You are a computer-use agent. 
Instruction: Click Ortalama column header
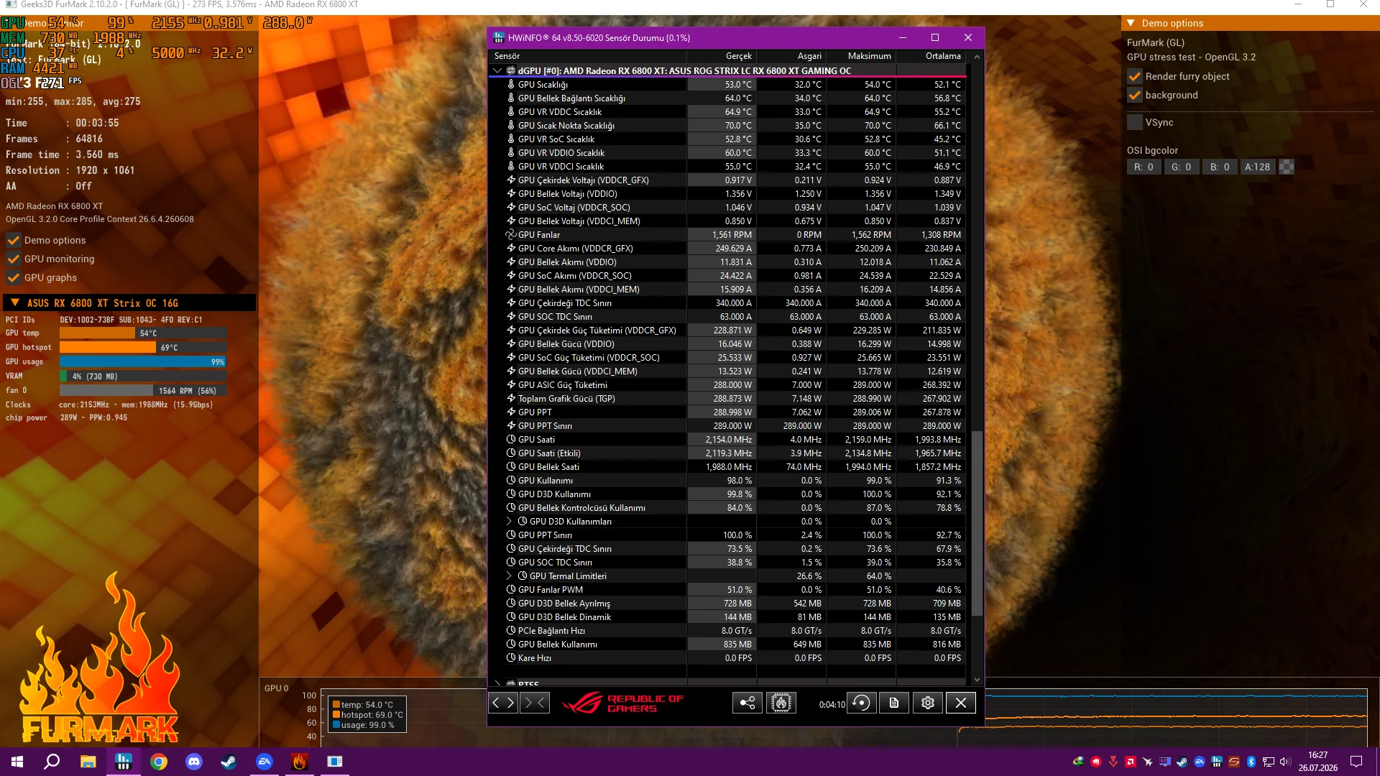point(931,56)
